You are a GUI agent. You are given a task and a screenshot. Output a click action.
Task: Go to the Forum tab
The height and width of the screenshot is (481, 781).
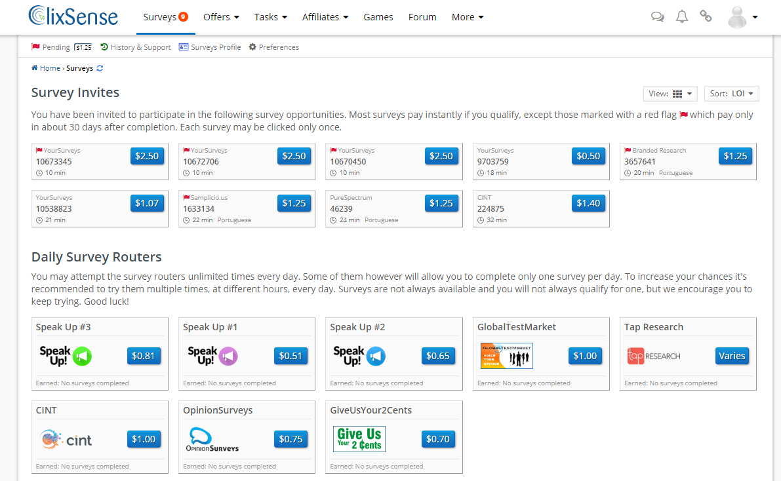422,17
